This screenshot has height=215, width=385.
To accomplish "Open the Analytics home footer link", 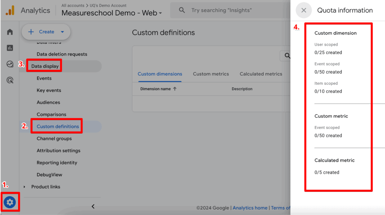I will [250, 208].
